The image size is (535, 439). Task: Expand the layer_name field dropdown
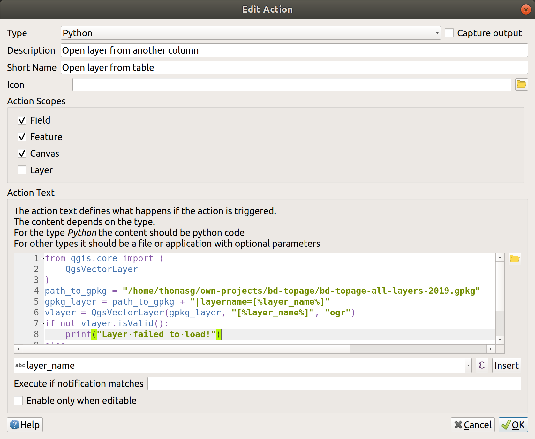click(x=468, y=365)
